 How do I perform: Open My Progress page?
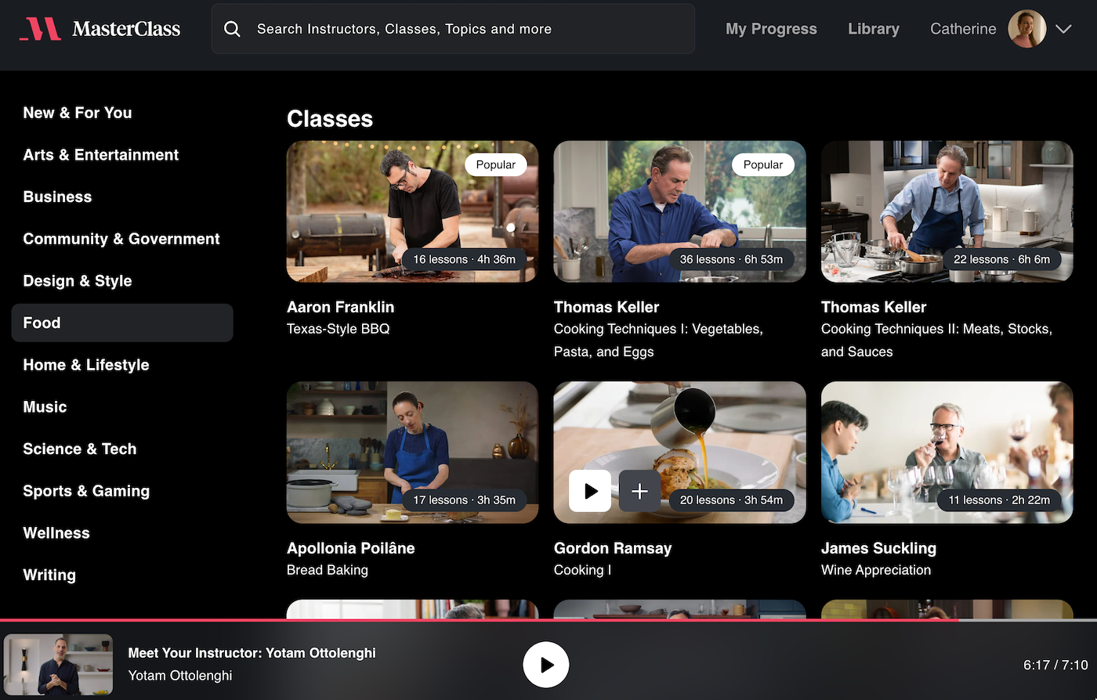[771, 29]
